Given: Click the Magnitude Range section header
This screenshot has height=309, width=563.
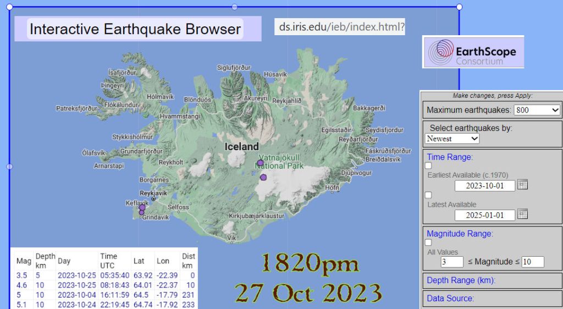Looking at the screenshot, I should pyautogui.click(x=460, y=233).
